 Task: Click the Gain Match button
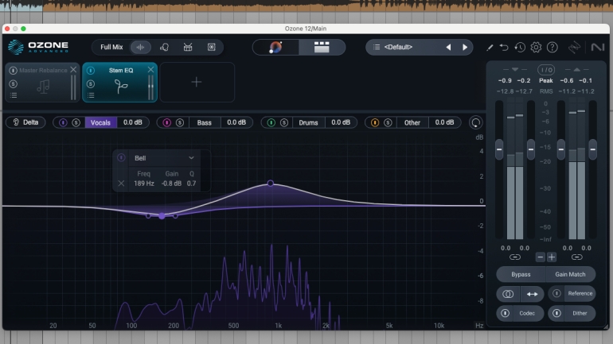pyautogui.click(x=570, y=274)
